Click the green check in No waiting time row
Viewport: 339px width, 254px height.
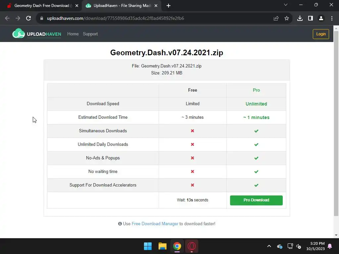256,172
